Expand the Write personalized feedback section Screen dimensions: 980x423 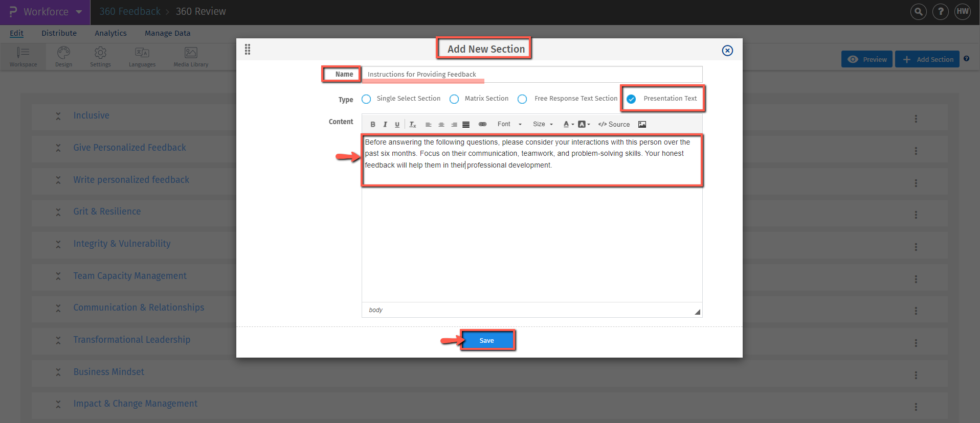(58, 180)
